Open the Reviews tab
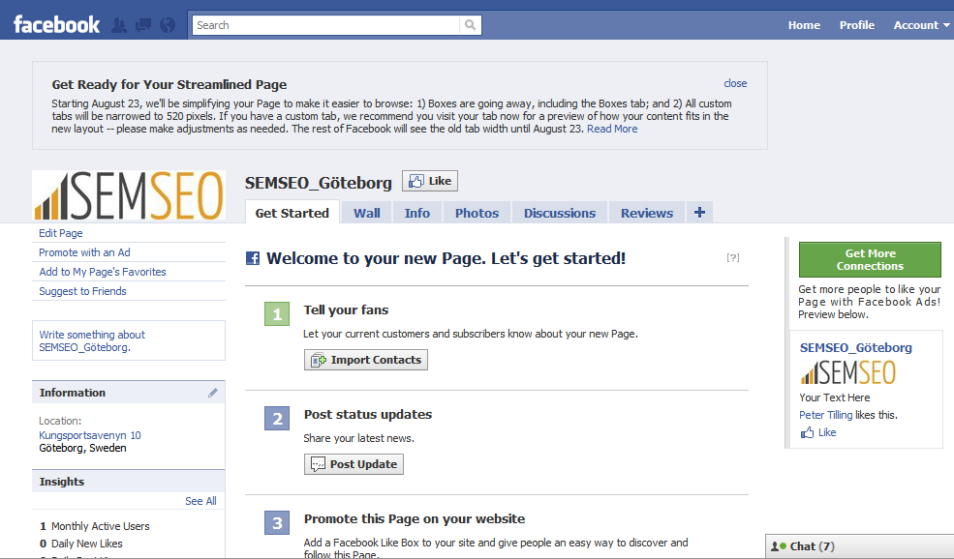The height and width of the screenshot is (559, 954). coord(647,213)
